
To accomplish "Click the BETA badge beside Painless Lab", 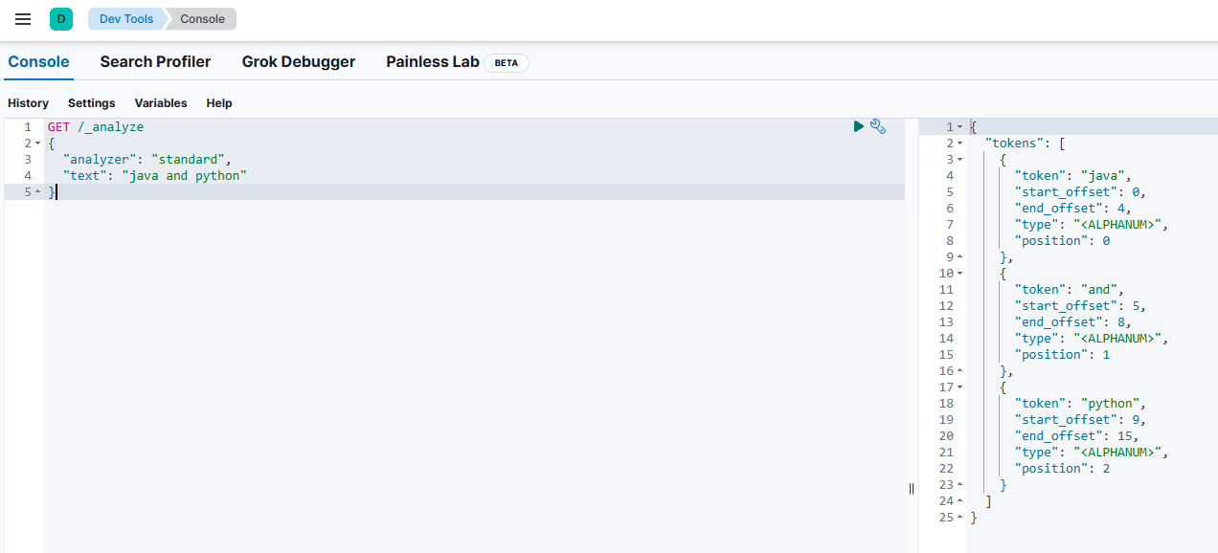I will (x=506, y=63).
